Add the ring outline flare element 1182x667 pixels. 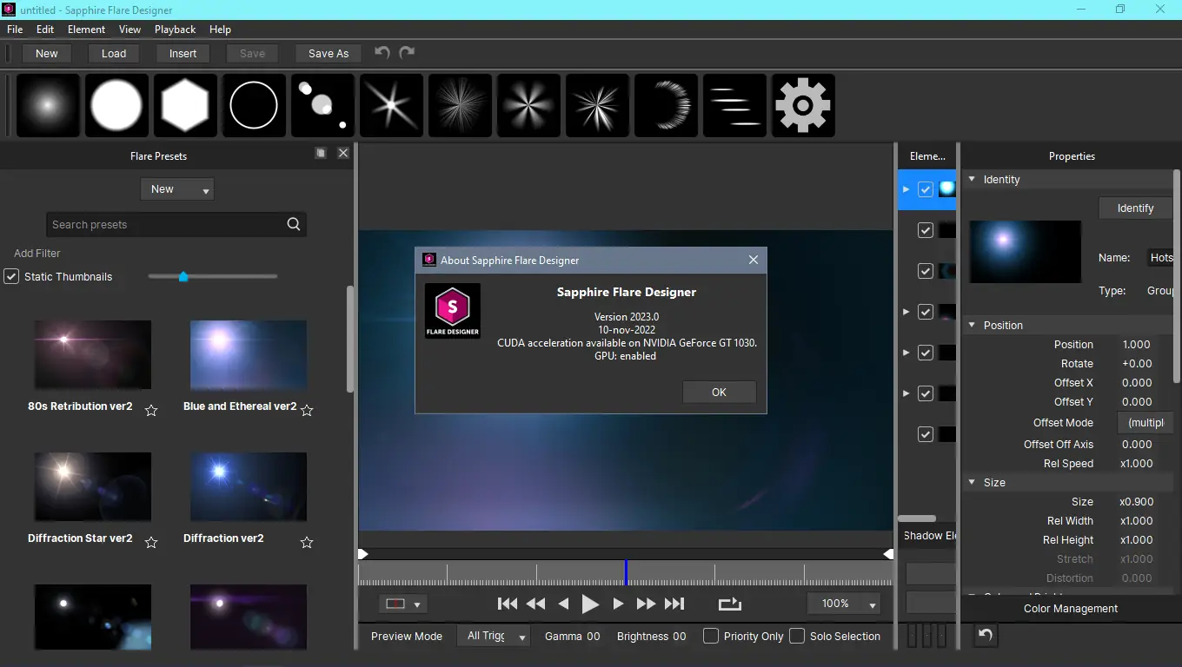click(254, 105)
